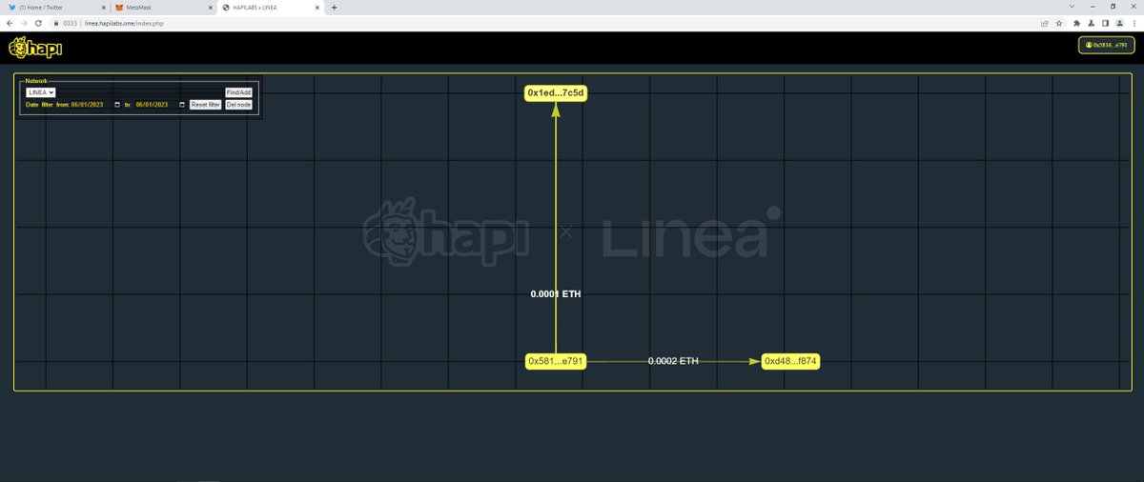This screenshot has height=482, width=1144.
Task: Click the 0.0002 ETH edge label
Action: point(673,361)
